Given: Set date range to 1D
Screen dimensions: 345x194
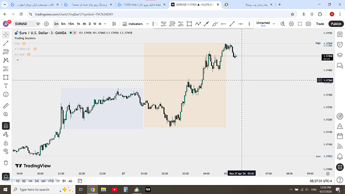Looking at the screenshot, I should (17, 181).
